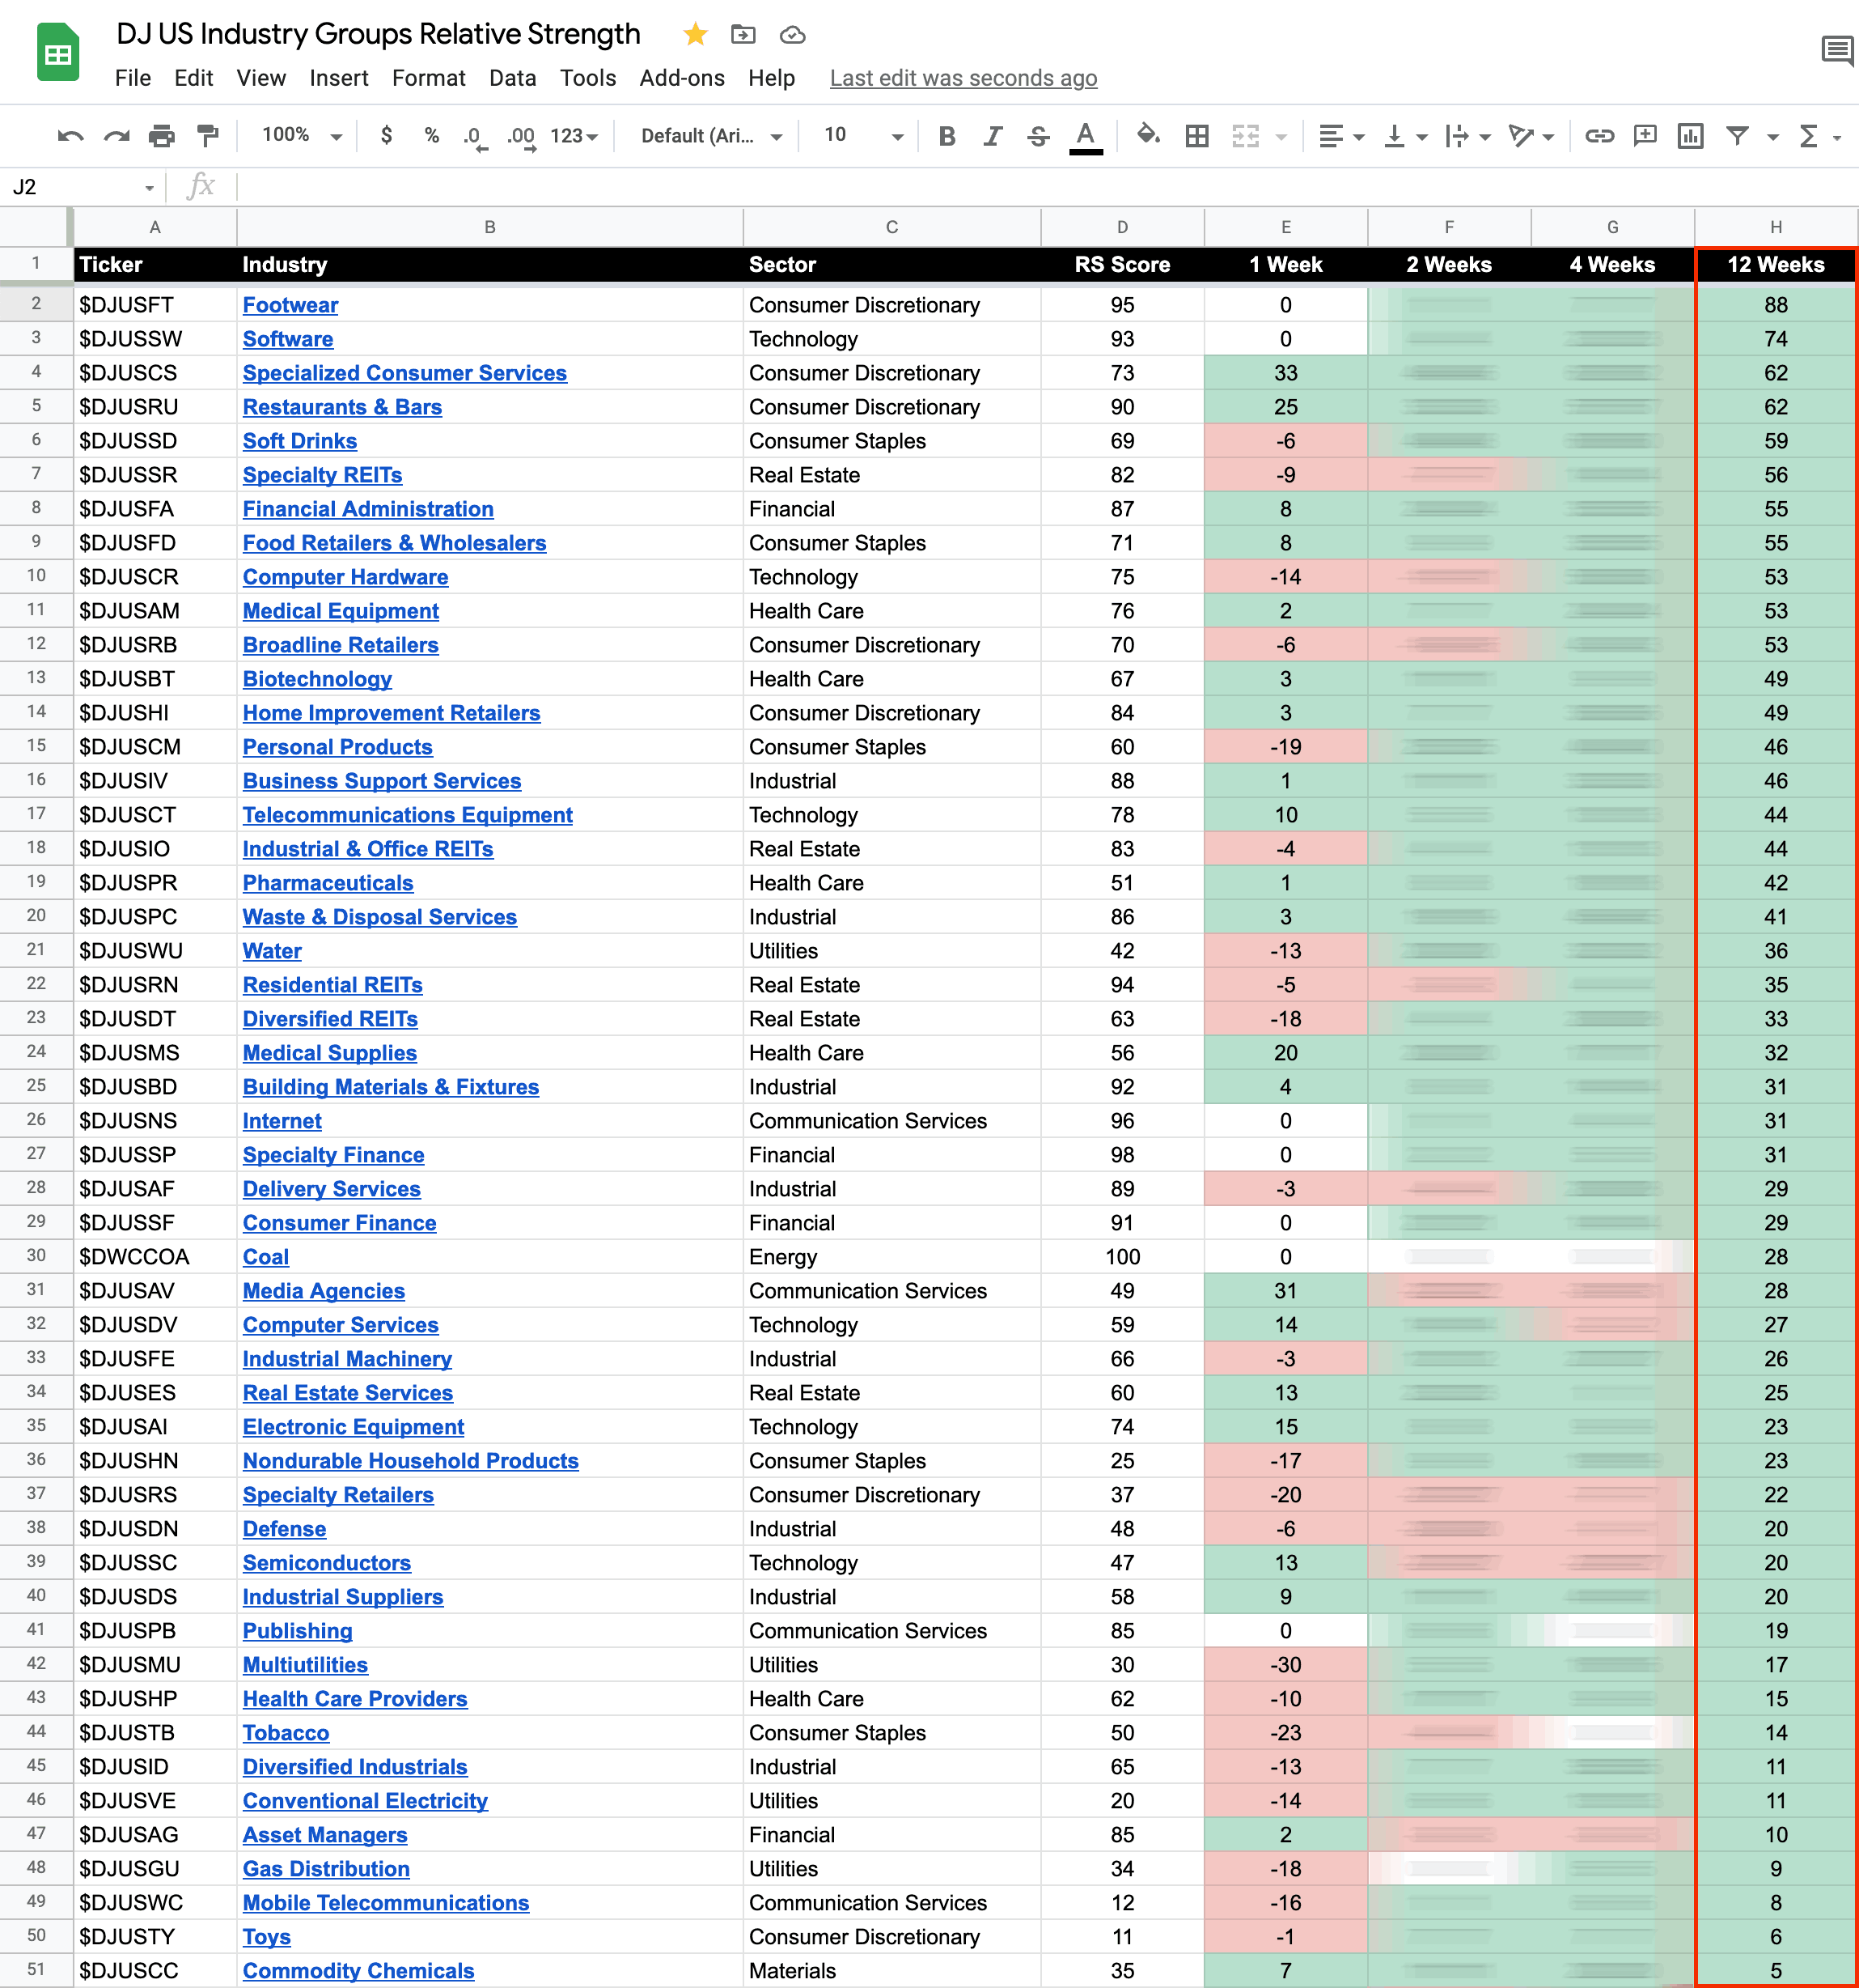Expand the Merge cells options arrow
Screen dimensions: 1859x1988
coord(1281,136)
